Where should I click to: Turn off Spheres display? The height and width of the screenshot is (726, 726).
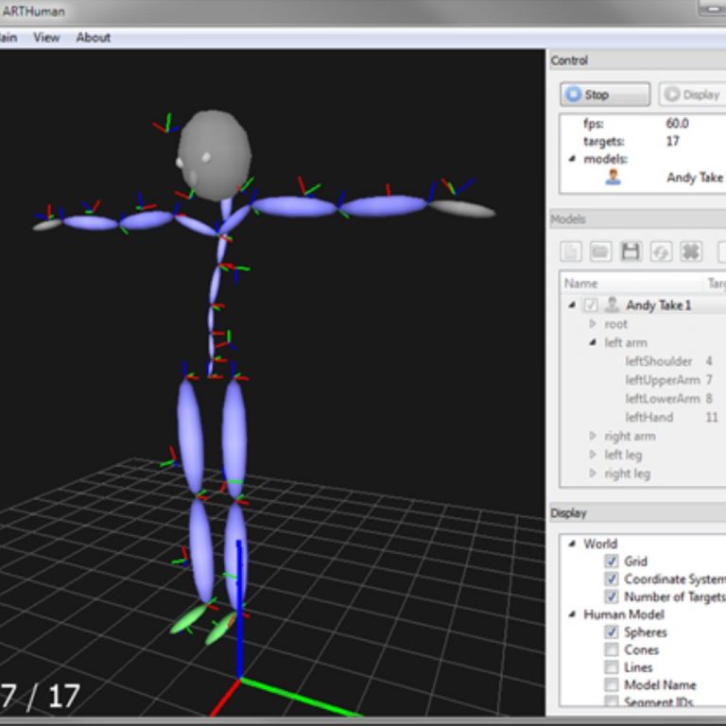[x=612, y=632]
